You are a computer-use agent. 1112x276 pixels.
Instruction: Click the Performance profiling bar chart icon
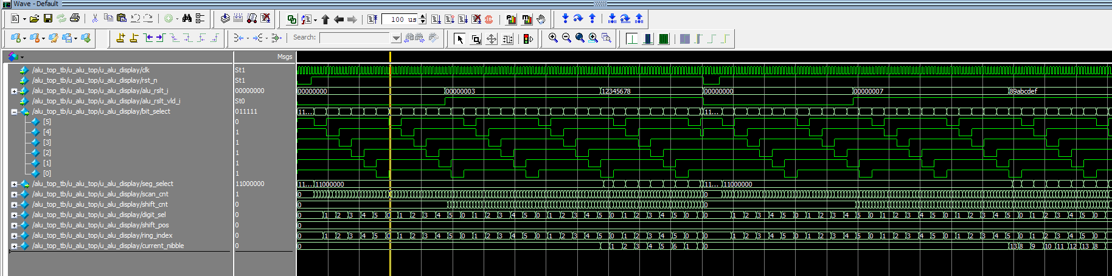(512, 19)
